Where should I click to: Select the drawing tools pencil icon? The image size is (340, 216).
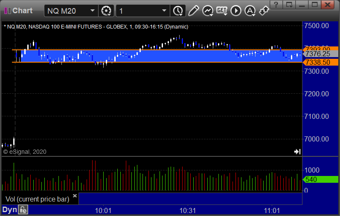193,11
